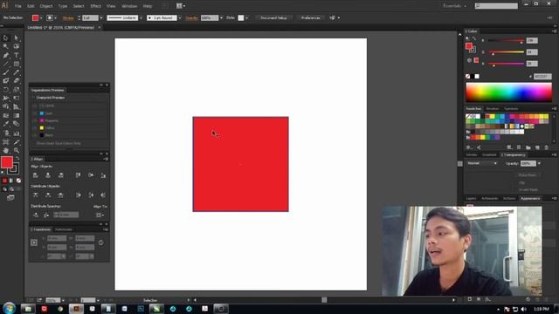The width and height of the screenshot is (559, 314).
Task: Open the Effect menu
Action: (x=95, y=6)
